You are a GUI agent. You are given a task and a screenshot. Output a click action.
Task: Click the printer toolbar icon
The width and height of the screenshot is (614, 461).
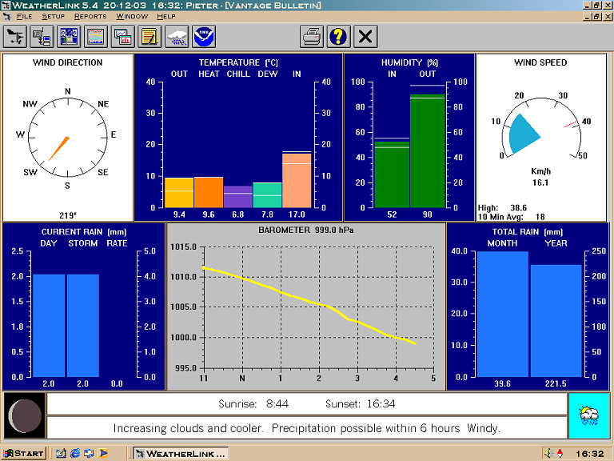click(312, 37)
